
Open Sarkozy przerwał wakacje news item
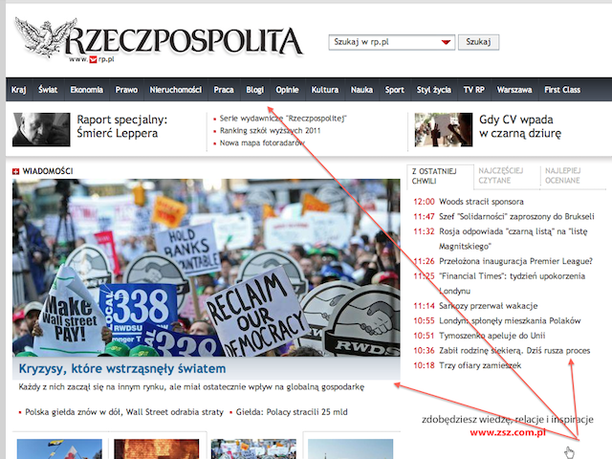pos(489,306)
